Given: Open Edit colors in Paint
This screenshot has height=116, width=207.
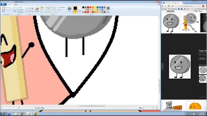Looking at the screenshot, I should click(x=108, y=9).
